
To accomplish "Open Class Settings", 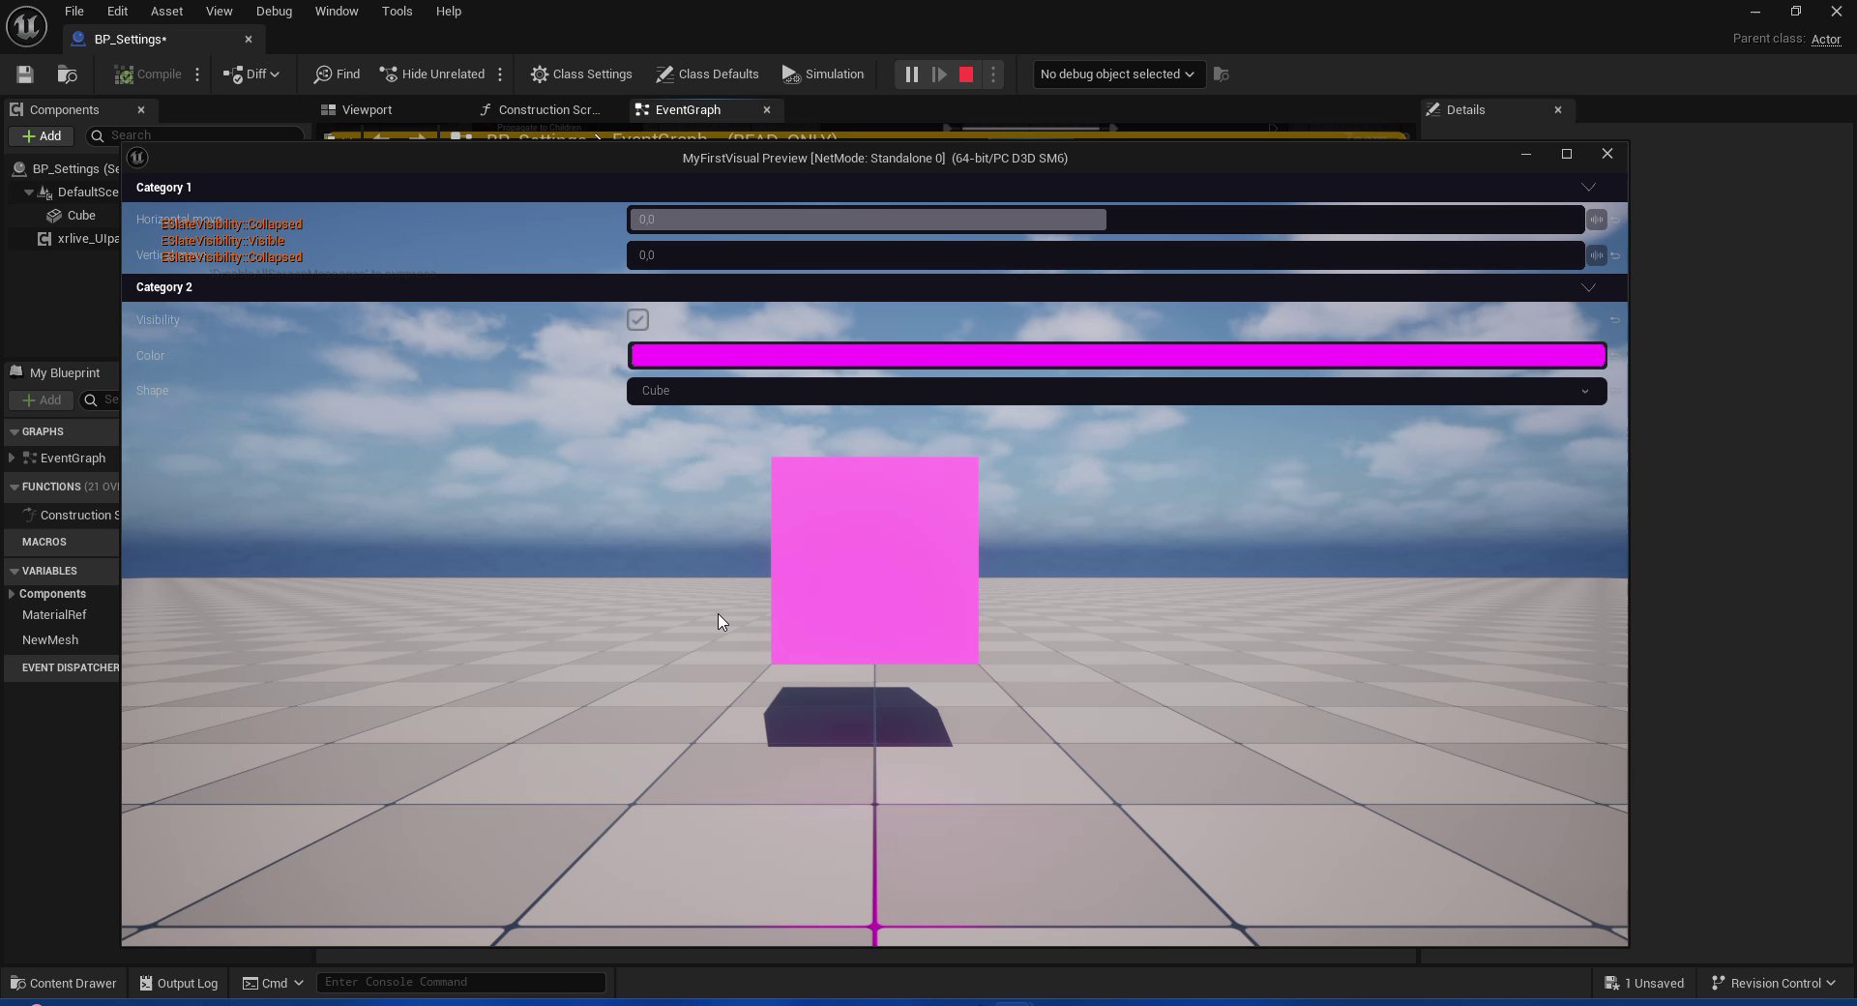I will click(581, 74).
